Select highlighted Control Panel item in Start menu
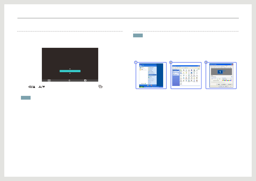Viewport: 256px width, 181px height. pyautogui.click(x=152, y=75)
